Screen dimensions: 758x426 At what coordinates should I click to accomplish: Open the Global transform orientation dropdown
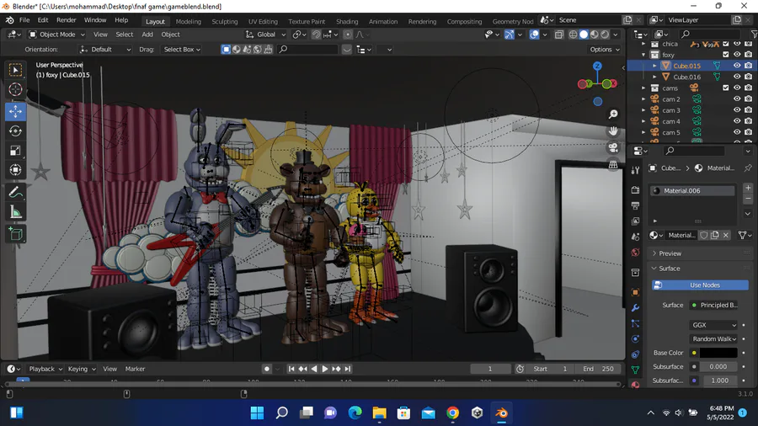pos(265,35)
